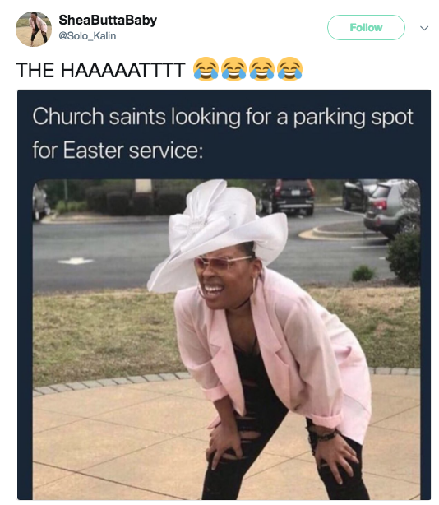Open SheaButtaBaby's profile avatar
The height and width of the screenshot is (505, 439).
pyautogui.click(x=34, y=29)
